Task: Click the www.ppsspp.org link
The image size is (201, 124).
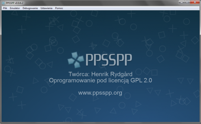Action: pyautogui.click(x=100, y=93)
